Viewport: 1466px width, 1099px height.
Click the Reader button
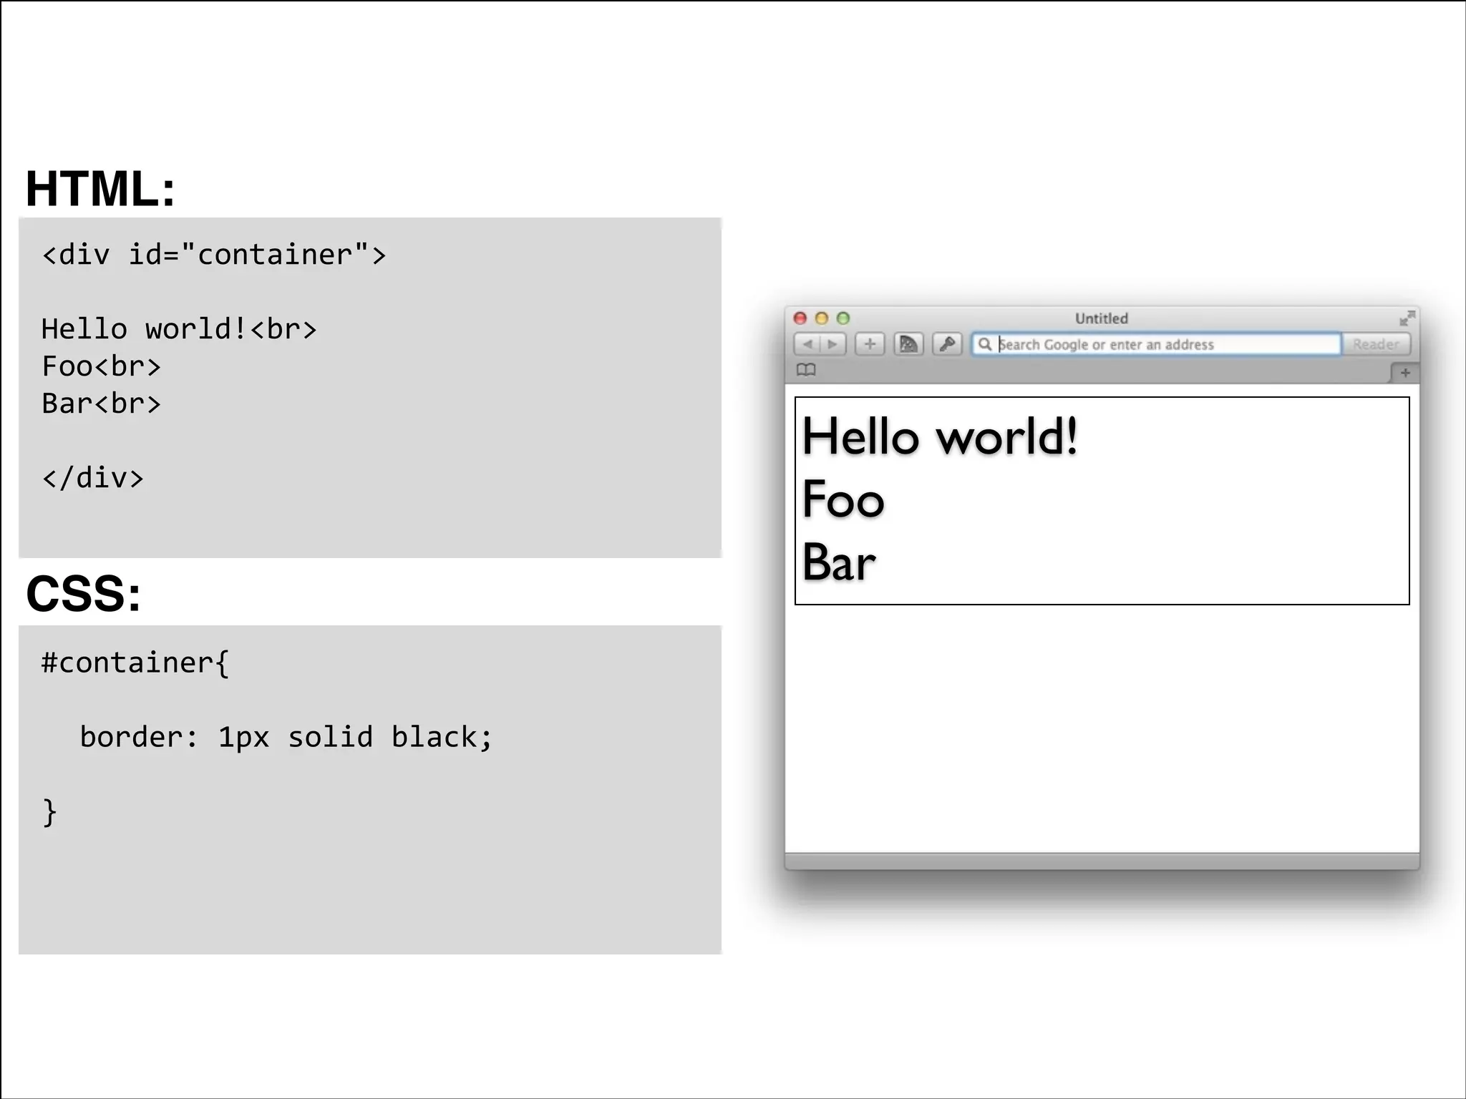tap(1376, 344)
